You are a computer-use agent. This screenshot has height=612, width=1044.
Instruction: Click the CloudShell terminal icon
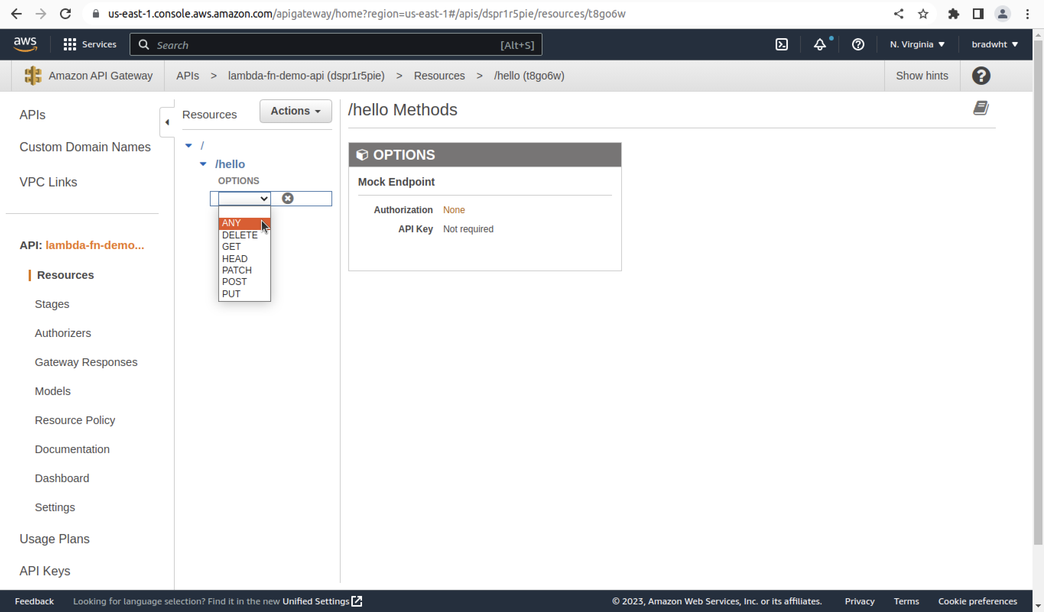[x=781, y=44]
